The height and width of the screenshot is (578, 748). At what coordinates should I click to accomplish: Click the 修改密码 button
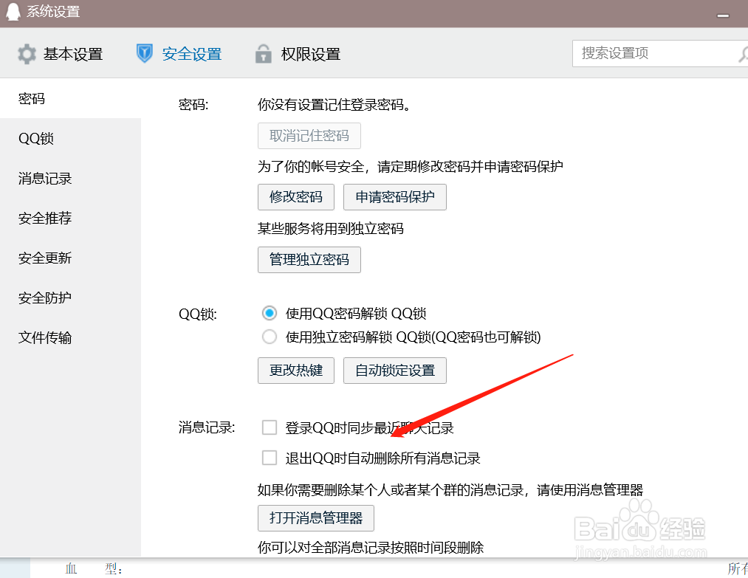point(296,197)
